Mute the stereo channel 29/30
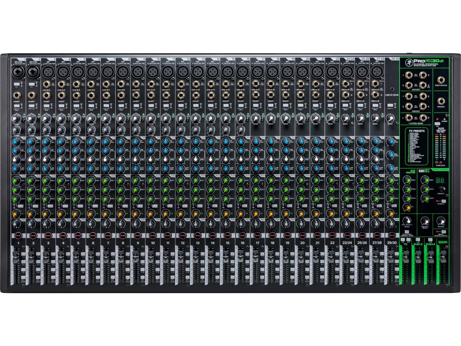This screenshot has width=461, height=346. click(392, 236)
